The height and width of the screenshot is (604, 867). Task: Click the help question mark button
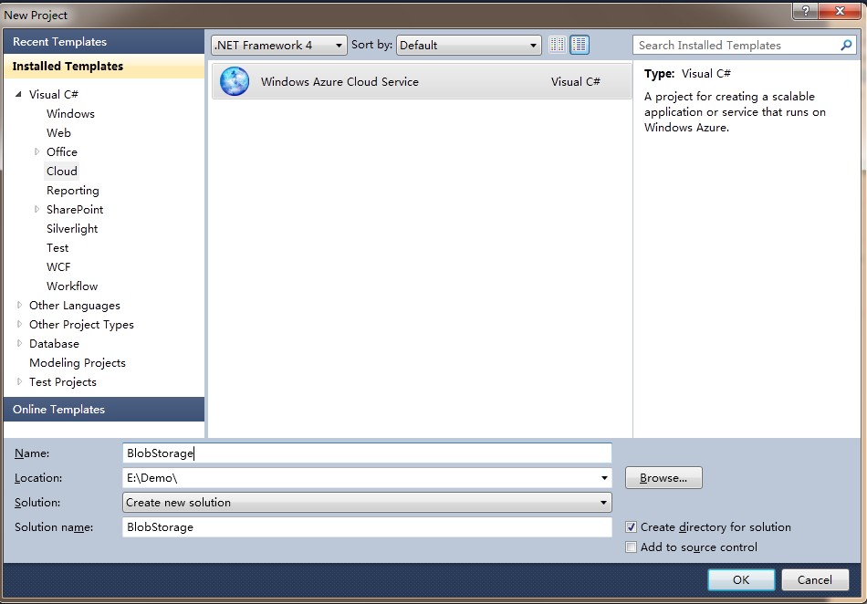point(805,11)
